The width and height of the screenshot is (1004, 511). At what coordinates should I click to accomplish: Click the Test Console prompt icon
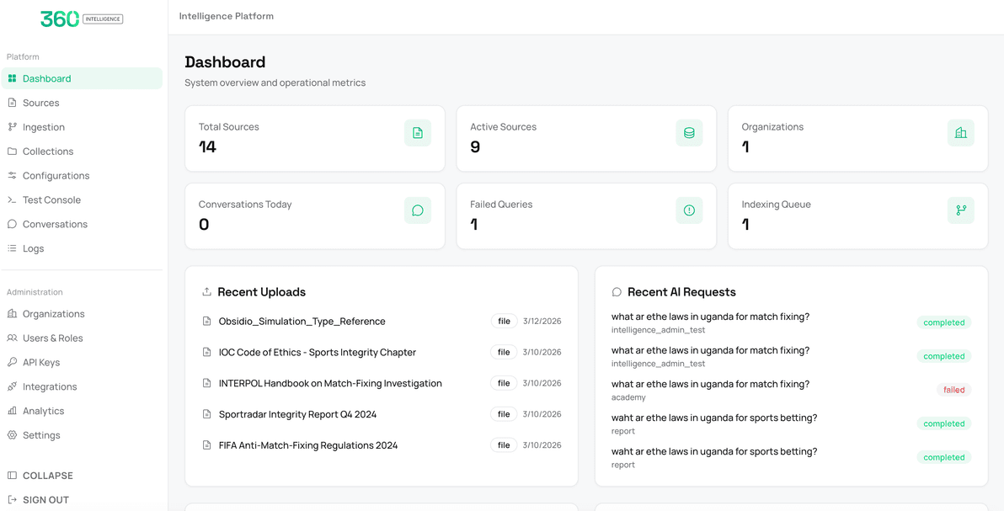point(12,200)
